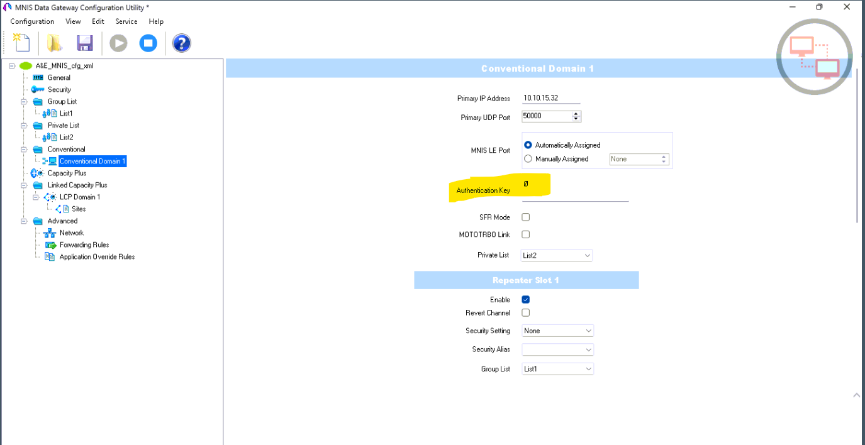Image resolution: width=865 pixels, height=445 pixels.
Task: Select Automatically Assigned radio button
Action: pos(528,145)
